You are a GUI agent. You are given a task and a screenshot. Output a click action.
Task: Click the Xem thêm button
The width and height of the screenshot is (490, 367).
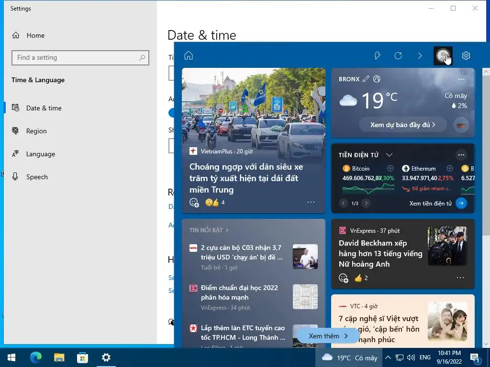coord(328,336)
